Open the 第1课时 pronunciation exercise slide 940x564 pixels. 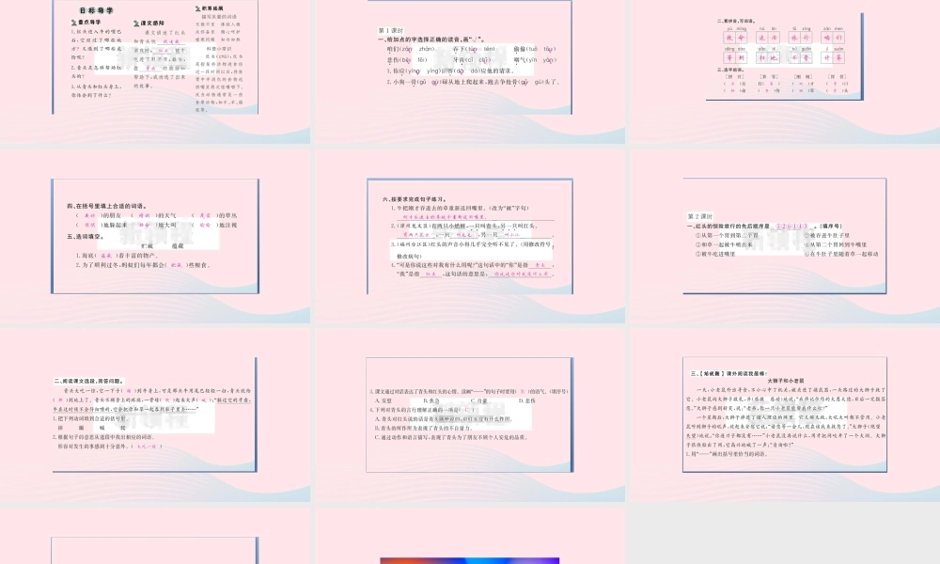(470, 71)
